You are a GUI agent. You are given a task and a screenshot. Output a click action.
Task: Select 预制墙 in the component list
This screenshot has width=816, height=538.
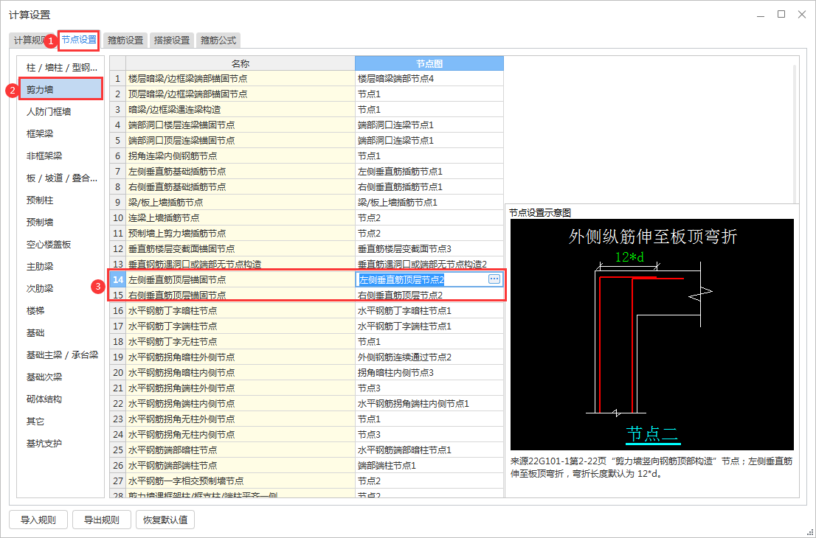coord(61,222)
